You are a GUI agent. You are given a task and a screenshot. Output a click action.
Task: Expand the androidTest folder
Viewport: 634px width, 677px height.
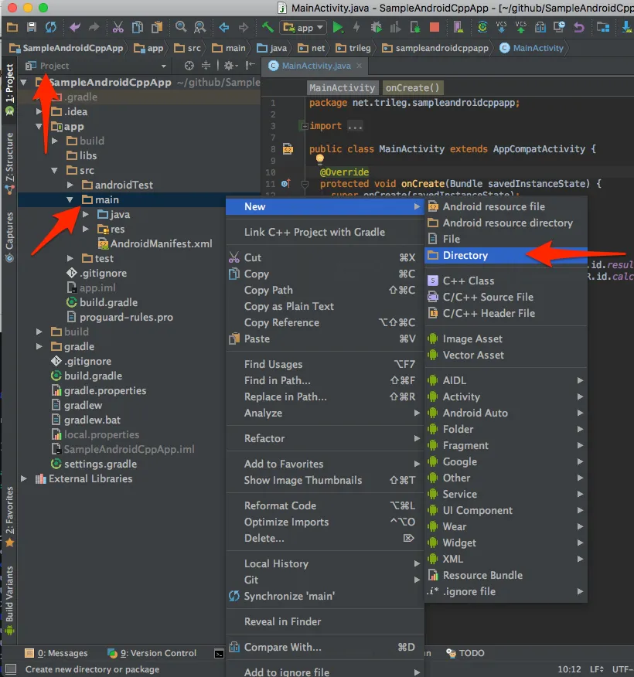tap(70, 185)
